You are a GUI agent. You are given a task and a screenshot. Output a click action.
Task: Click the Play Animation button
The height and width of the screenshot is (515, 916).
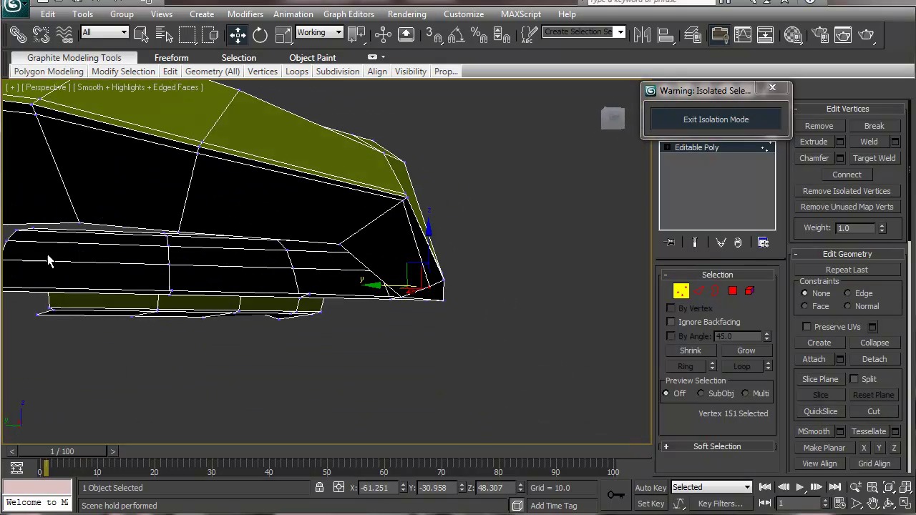tap(800, 488)
